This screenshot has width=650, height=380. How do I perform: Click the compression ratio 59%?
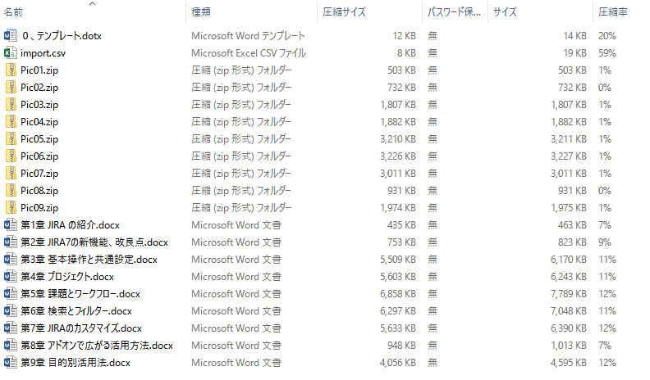(607, 53)
